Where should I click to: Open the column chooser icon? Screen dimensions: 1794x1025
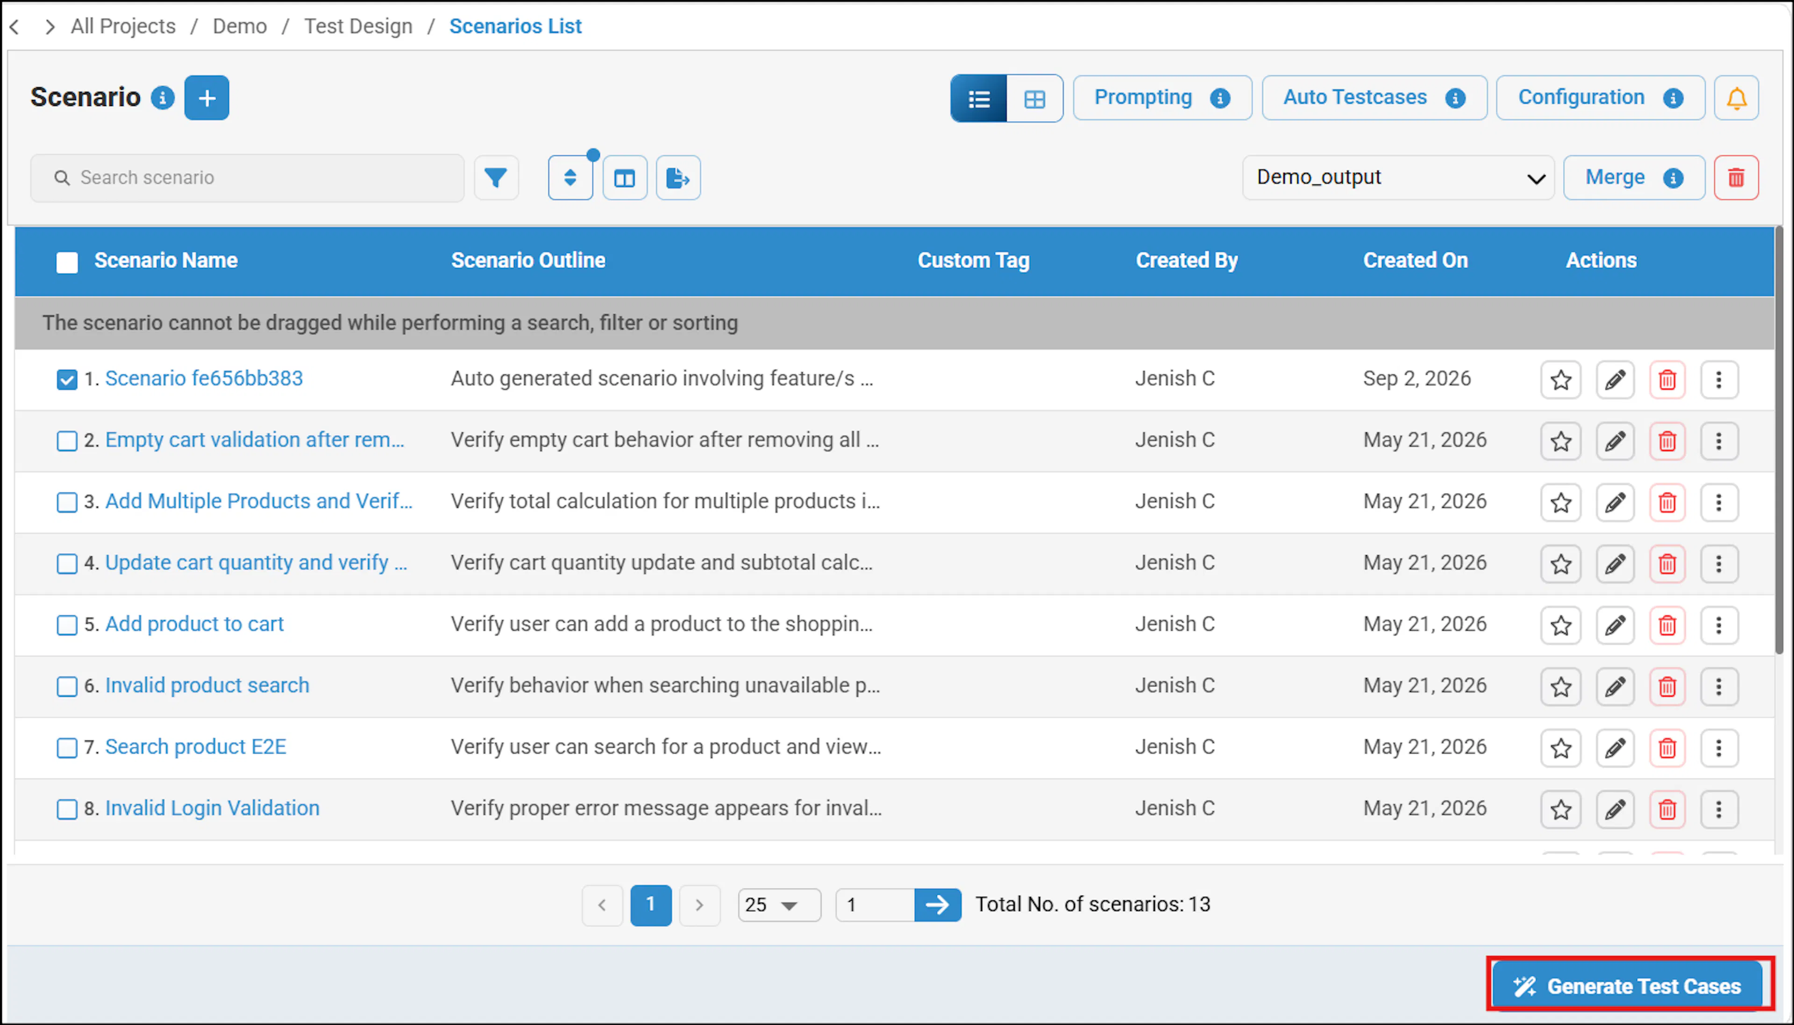coord(625,178)
